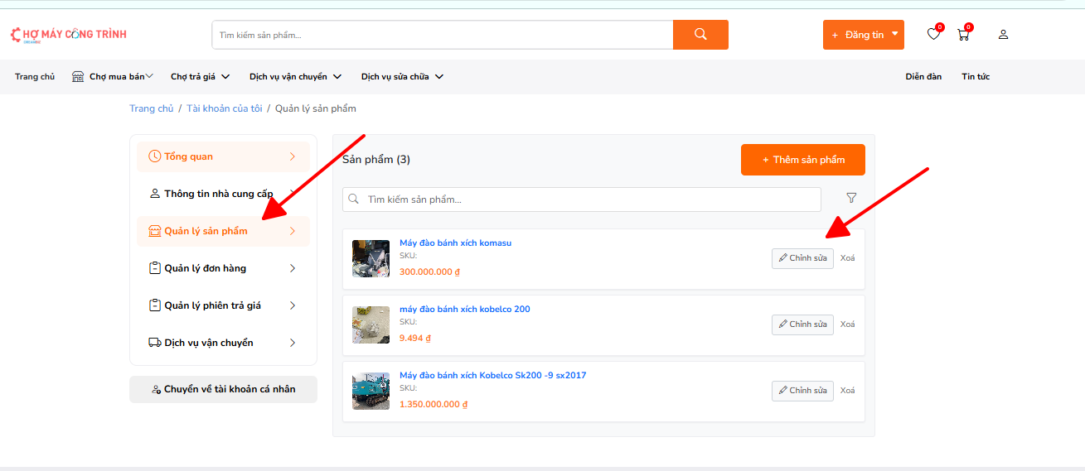Select Tổng quan in sidebar
Image resolution: width=1085 pixels, height=471 pixels.
[222, 156]
